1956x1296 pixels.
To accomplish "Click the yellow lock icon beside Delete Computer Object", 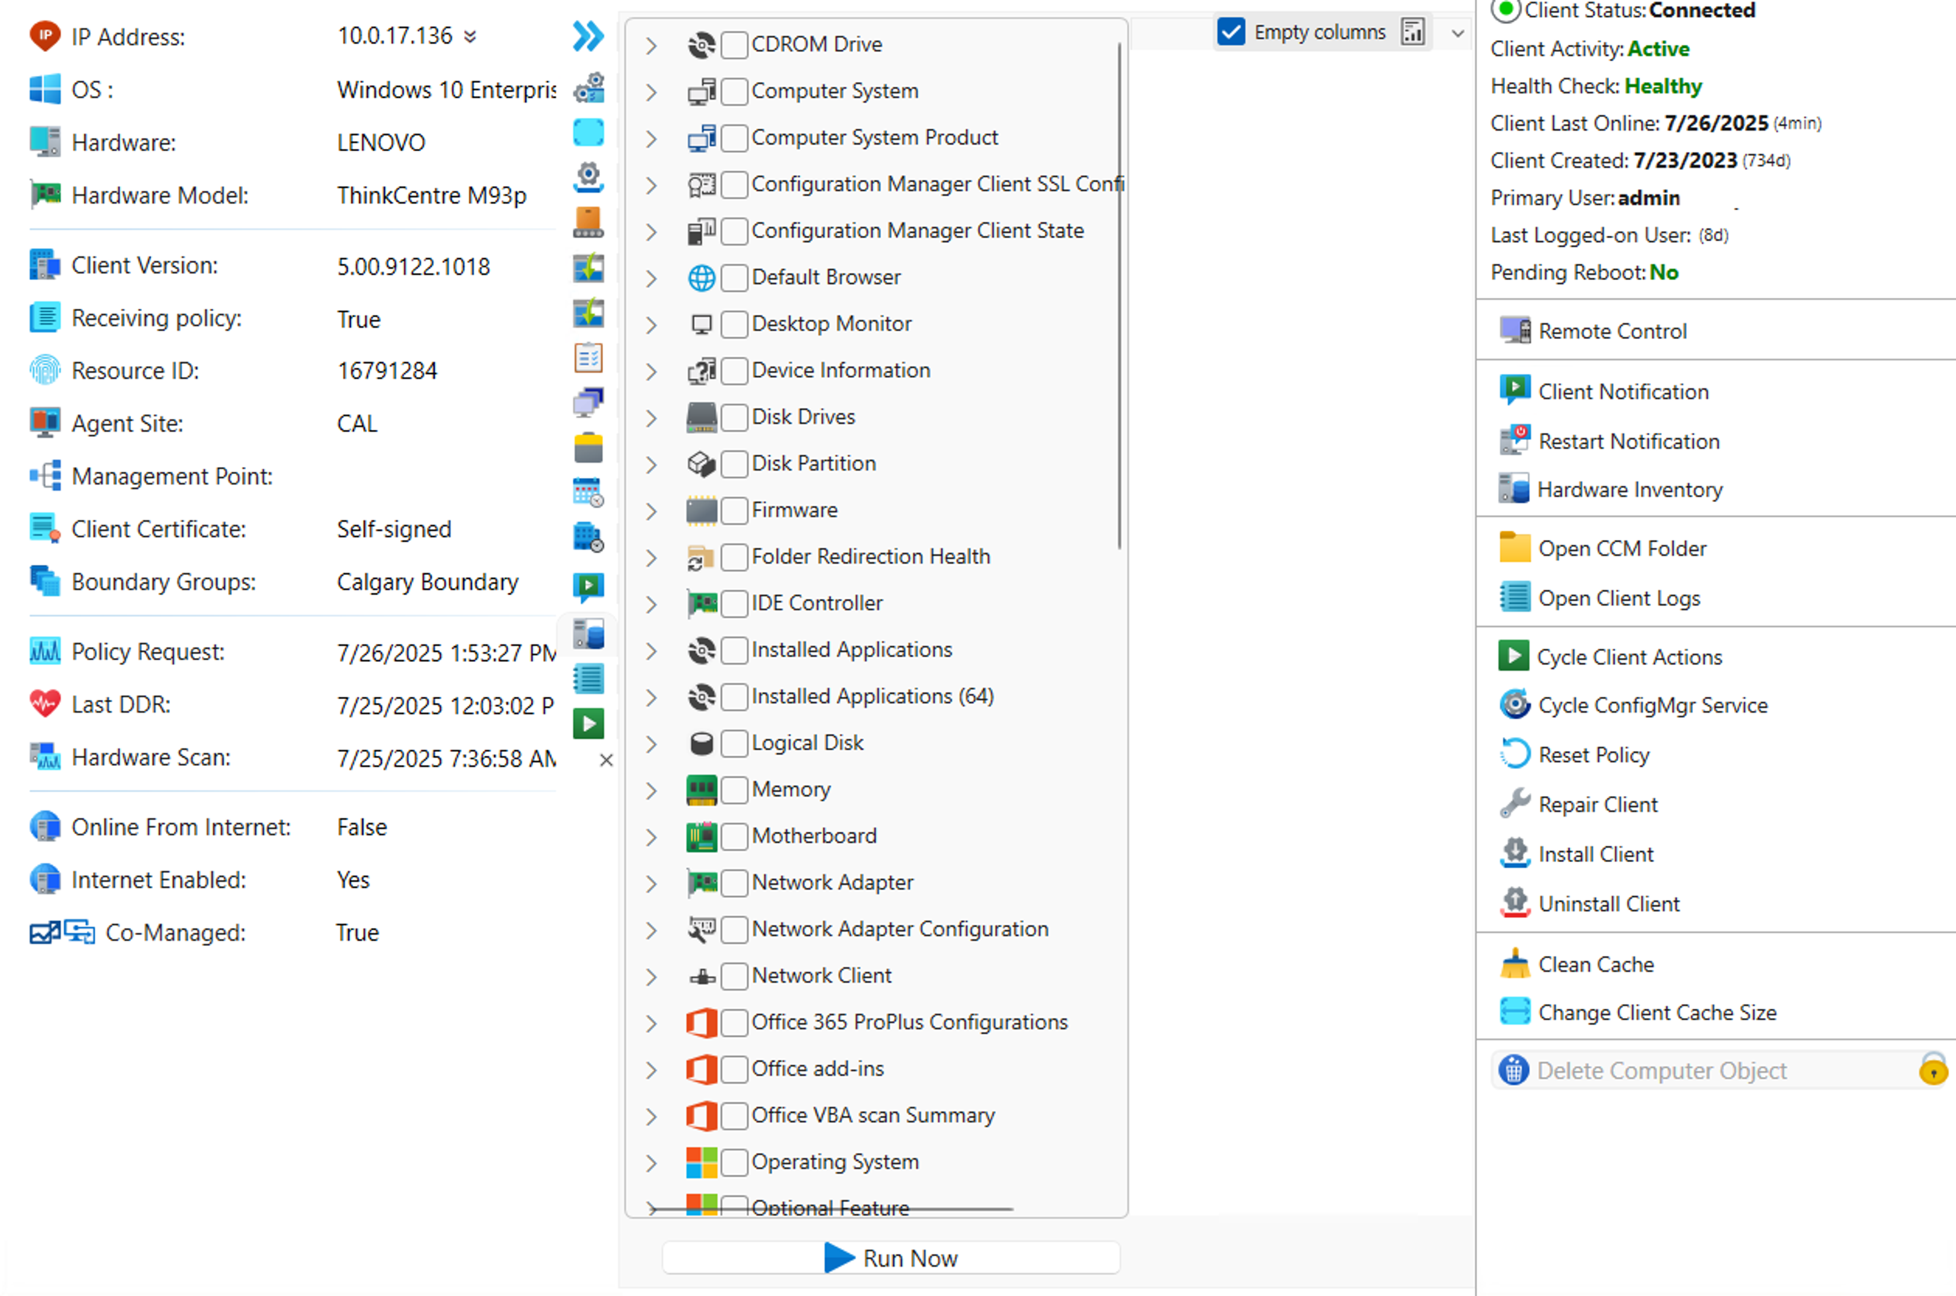I will (x=1933, y=1069).
